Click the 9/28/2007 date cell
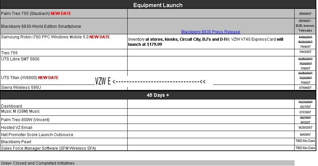The height and width of the screenshot is (166, 318). tap(305, 127)
